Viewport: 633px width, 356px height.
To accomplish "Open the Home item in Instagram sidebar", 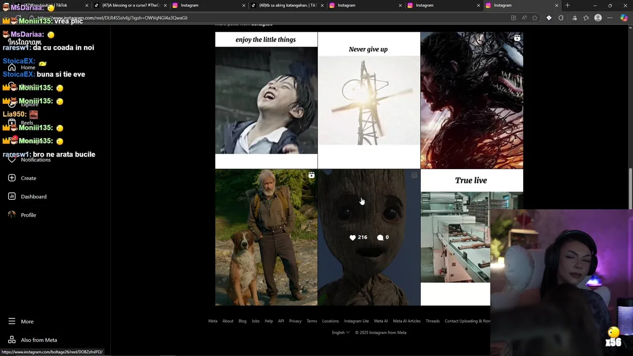I will tap(22, 67).
